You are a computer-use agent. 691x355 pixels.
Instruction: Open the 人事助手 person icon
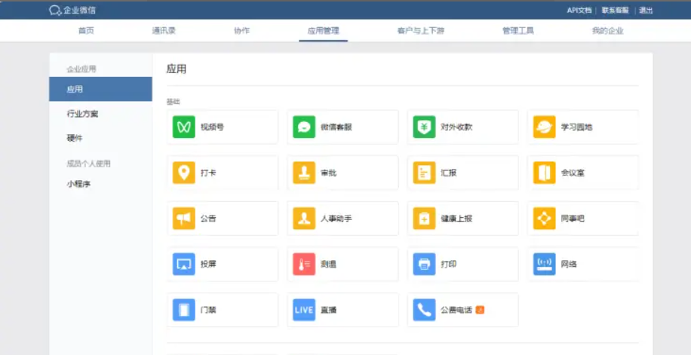click(304, 219)
